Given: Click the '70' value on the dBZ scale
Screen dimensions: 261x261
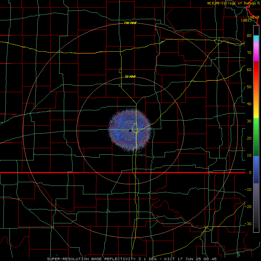Looking at the screenshot, I should (249, 53).
